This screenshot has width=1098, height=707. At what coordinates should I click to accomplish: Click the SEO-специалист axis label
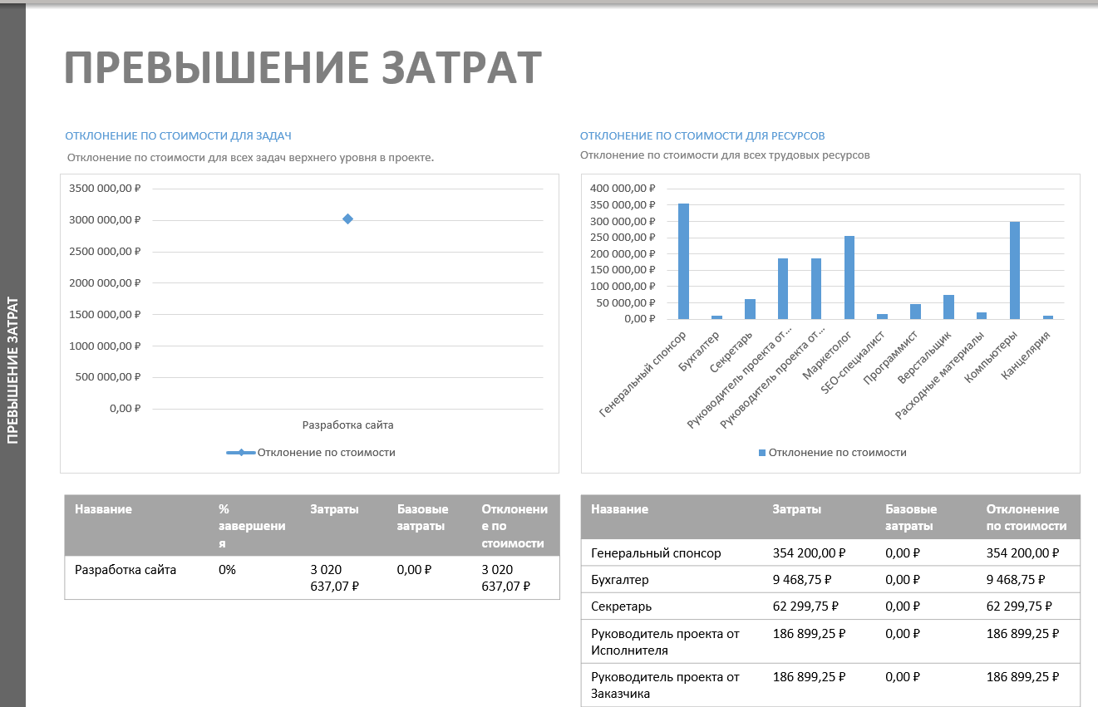coord(852,363)
